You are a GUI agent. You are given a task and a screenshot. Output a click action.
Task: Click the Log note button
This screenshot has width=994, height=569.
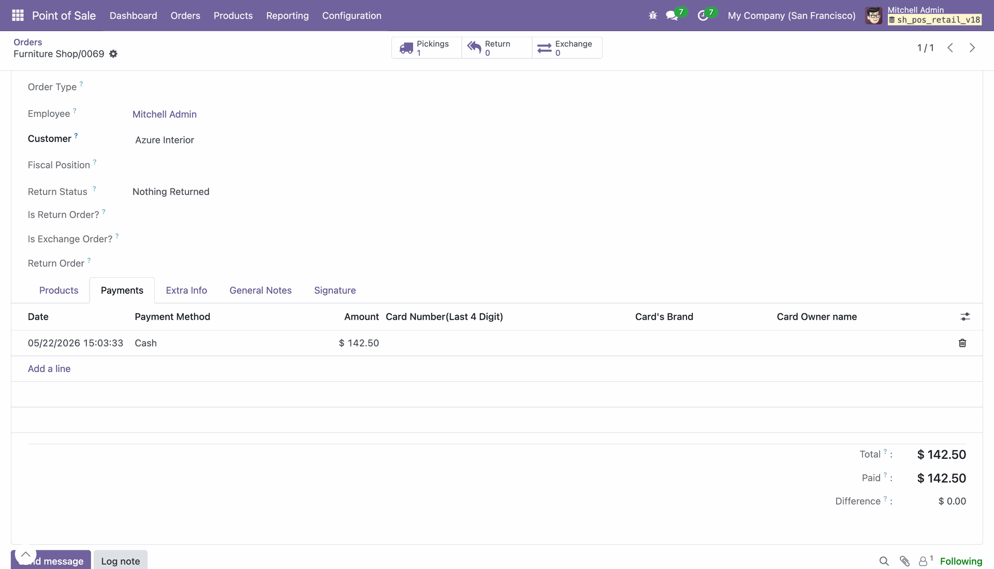[121, 561]
